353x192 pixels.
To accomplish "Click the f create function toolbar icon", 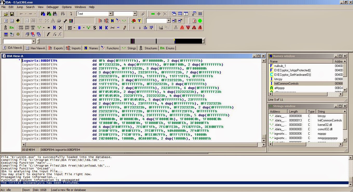I will [49, 34].
